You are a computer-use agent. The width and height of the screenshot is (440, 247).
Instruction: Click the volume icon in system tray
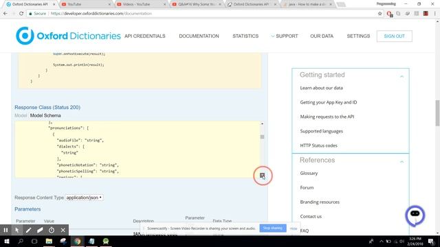coord(401,241)
